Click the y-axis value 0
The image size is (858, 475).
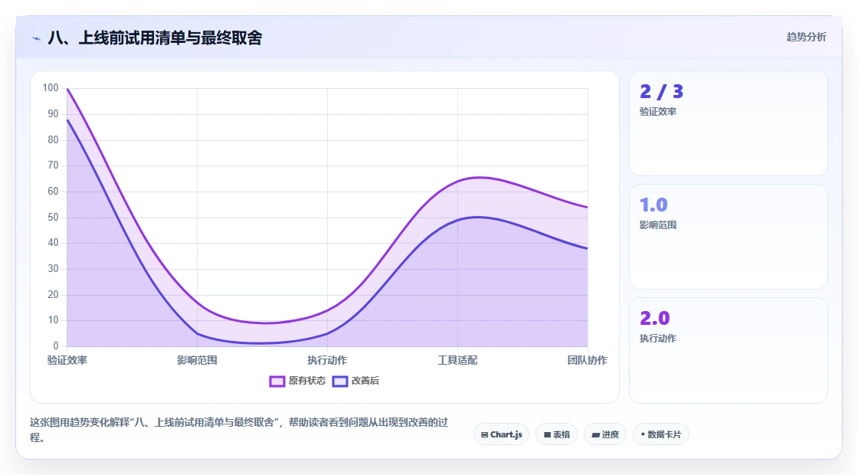(56, 346)
